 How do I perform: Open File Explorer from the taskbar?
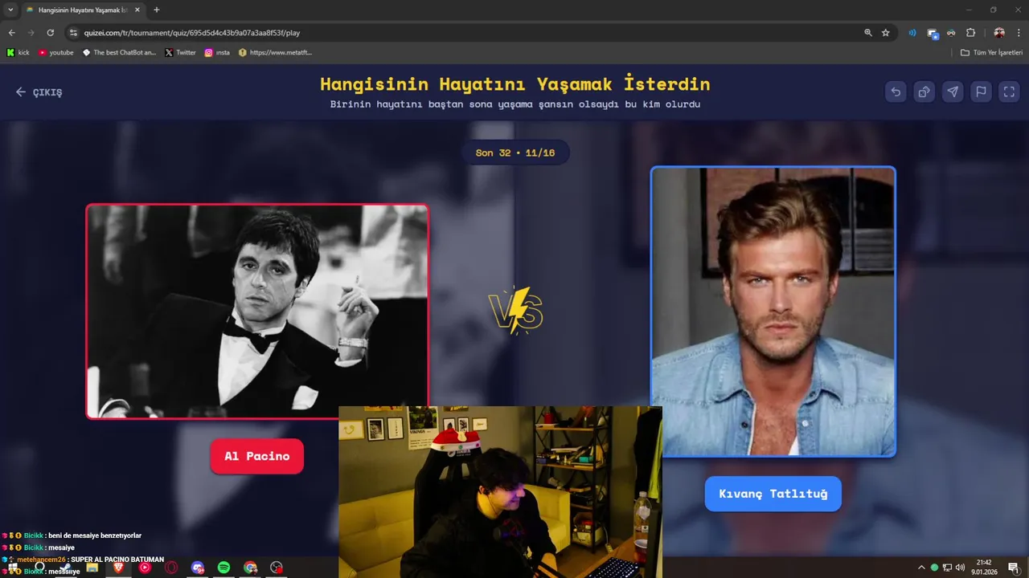(x=92, y=568)
